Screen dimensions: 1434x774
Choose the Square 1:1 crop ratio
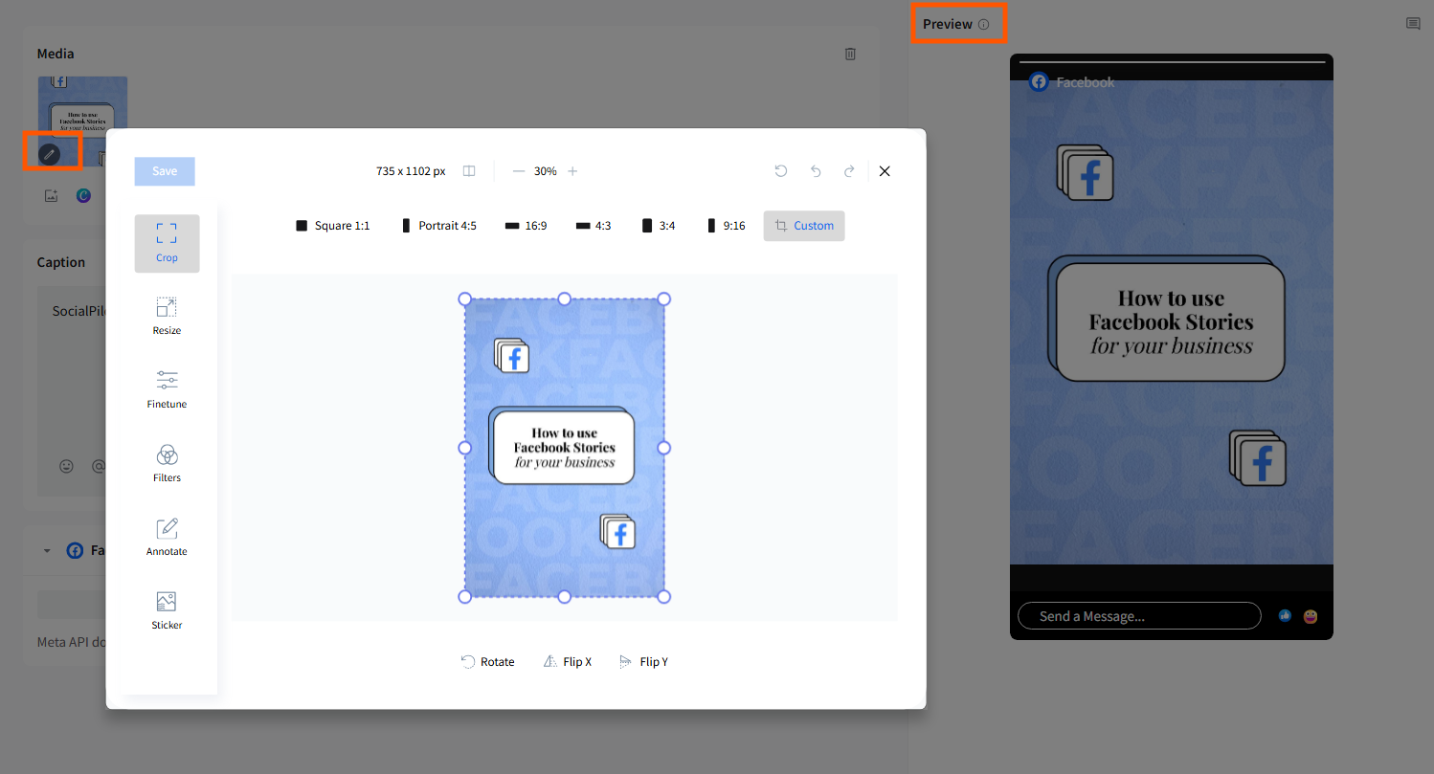point(332,226)
